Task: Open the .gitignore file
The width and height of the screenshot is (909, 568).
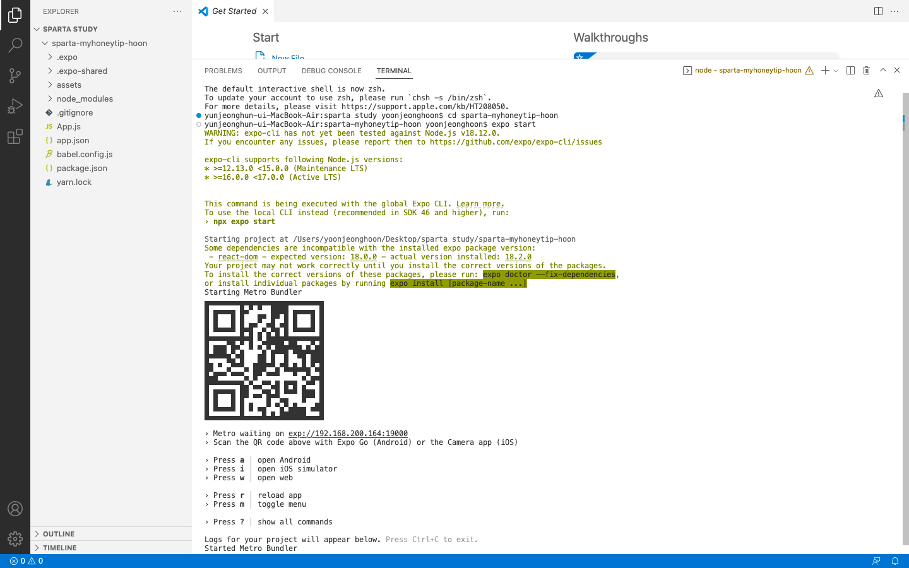Action: point(111,113)
